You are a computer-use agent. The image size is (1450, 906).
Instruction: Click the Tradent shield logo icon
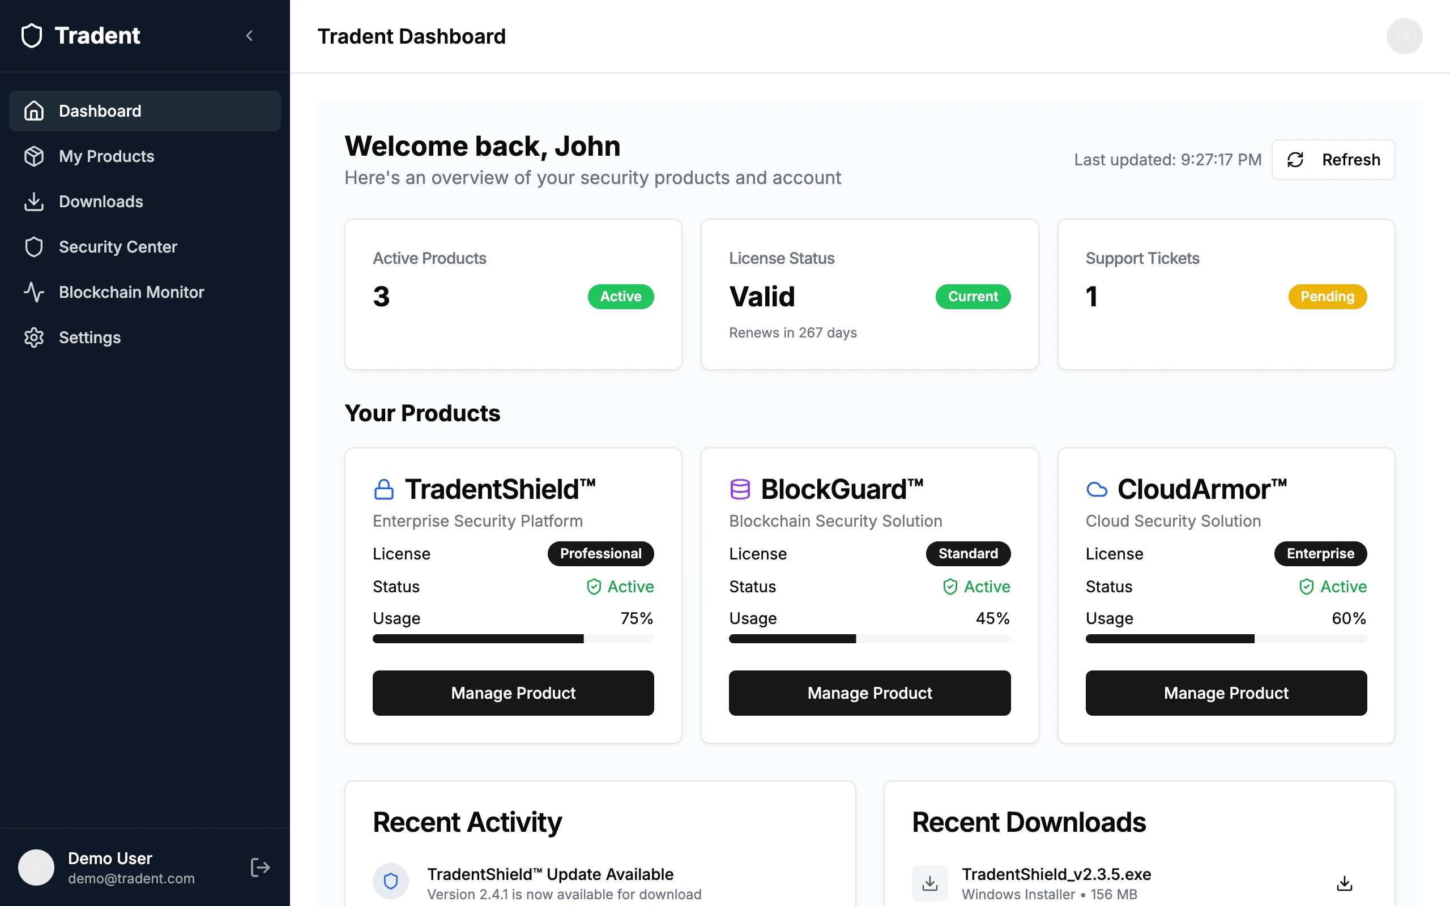[32, 36]
